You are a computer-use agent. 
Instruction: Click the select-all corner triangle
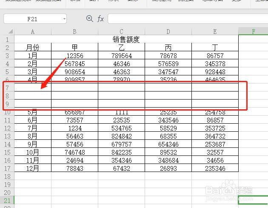coord(11,31)
